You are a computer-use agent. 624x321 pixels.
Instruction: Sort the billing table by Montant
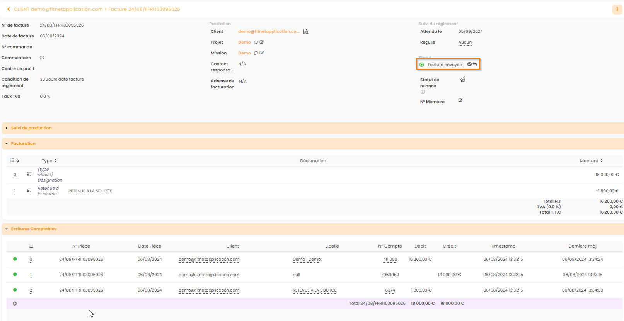591,161
